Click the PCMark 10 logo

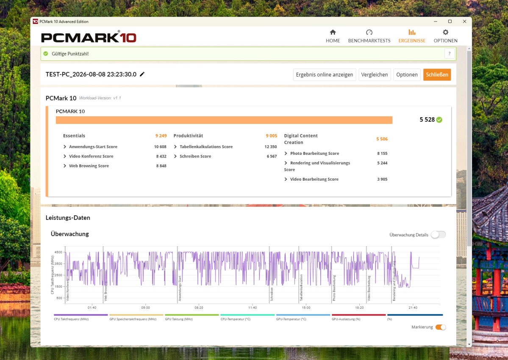click(x=89, y=37)
